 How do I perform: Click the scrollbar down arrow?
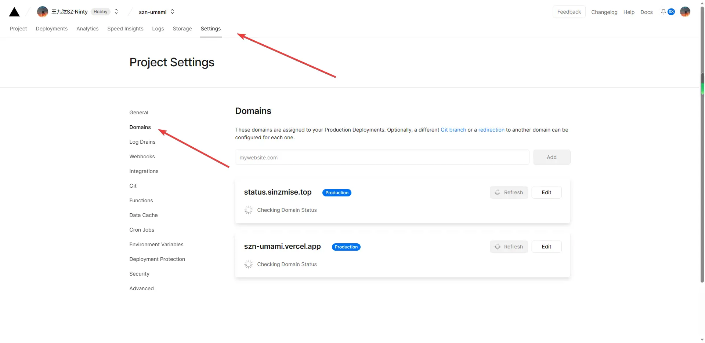pyautogui.click(x=702, y=339)
